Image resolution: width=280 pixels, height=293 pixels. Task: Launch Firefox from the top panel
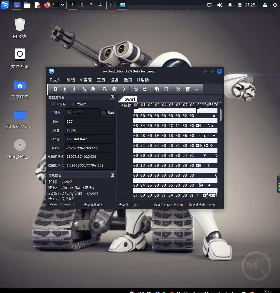(x=47, y=5)
